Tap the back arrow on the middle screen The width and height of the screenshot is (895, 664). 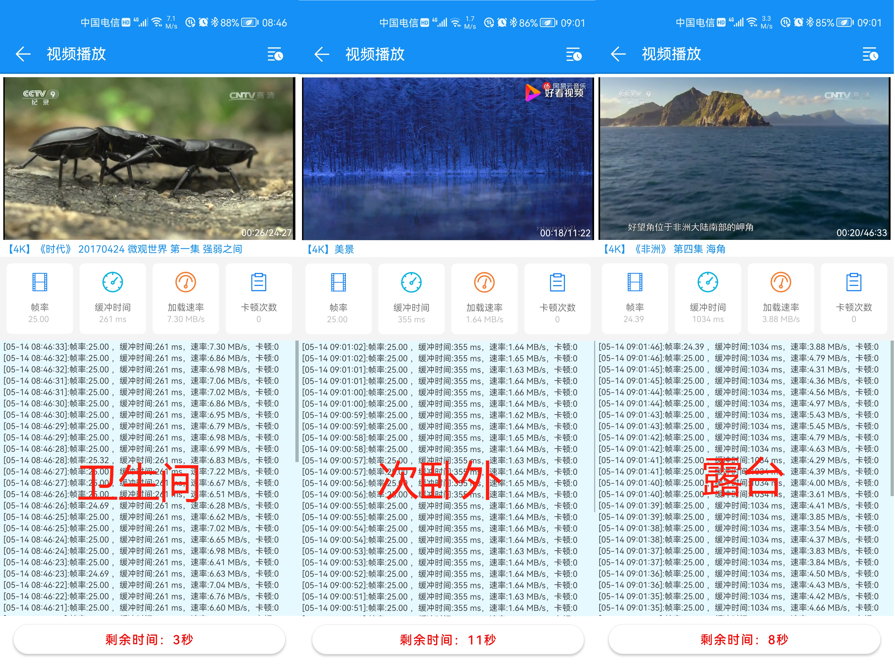321,54
